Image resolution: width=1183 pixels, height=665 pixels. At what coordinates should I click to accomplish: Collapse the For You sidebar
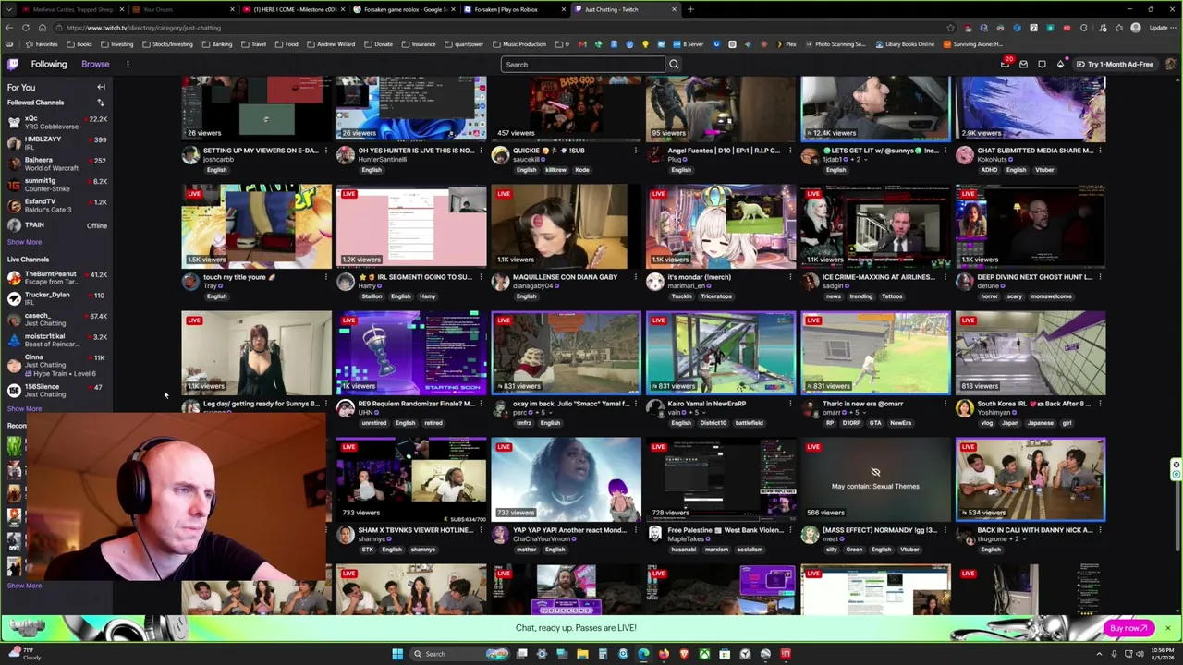coord(101,87)
